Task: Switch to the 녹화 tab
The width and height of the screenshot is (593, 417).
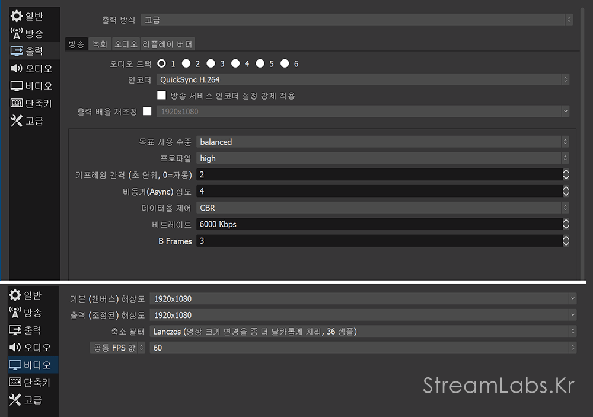Action: 100,44
